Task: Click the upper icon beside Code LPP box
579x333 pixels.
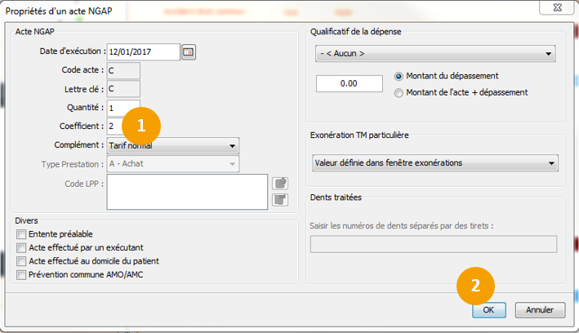Action: 280,183
